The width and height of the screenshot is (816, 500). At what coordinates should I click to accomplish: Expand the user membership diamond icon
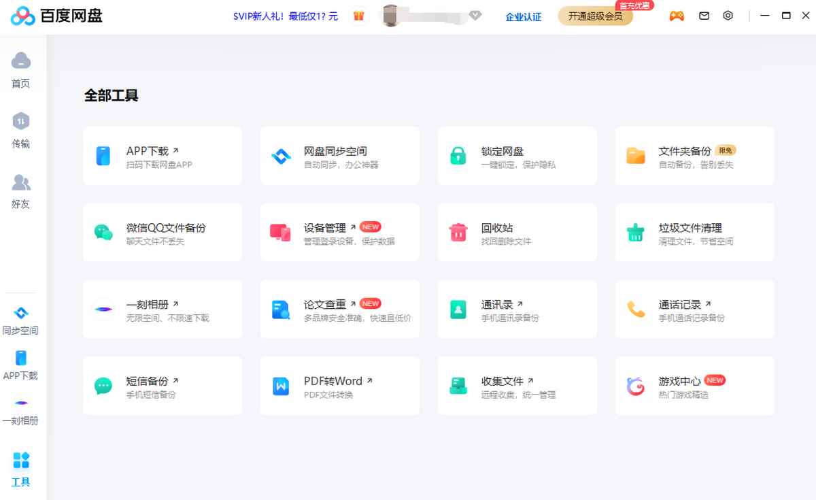point(475,16)
